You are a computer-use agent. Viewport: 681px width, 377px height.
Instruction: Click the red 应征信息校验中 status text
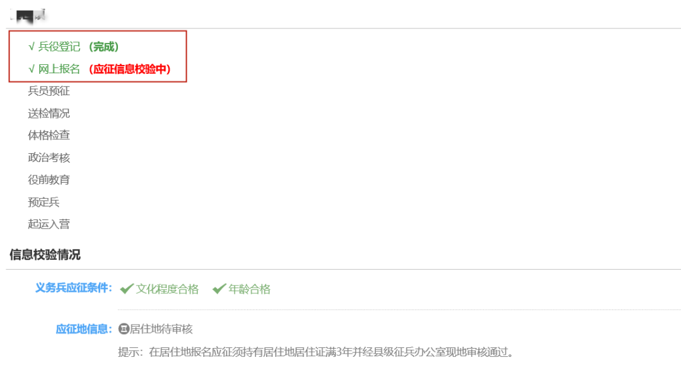pyautogui.click(x=130, y=69)
